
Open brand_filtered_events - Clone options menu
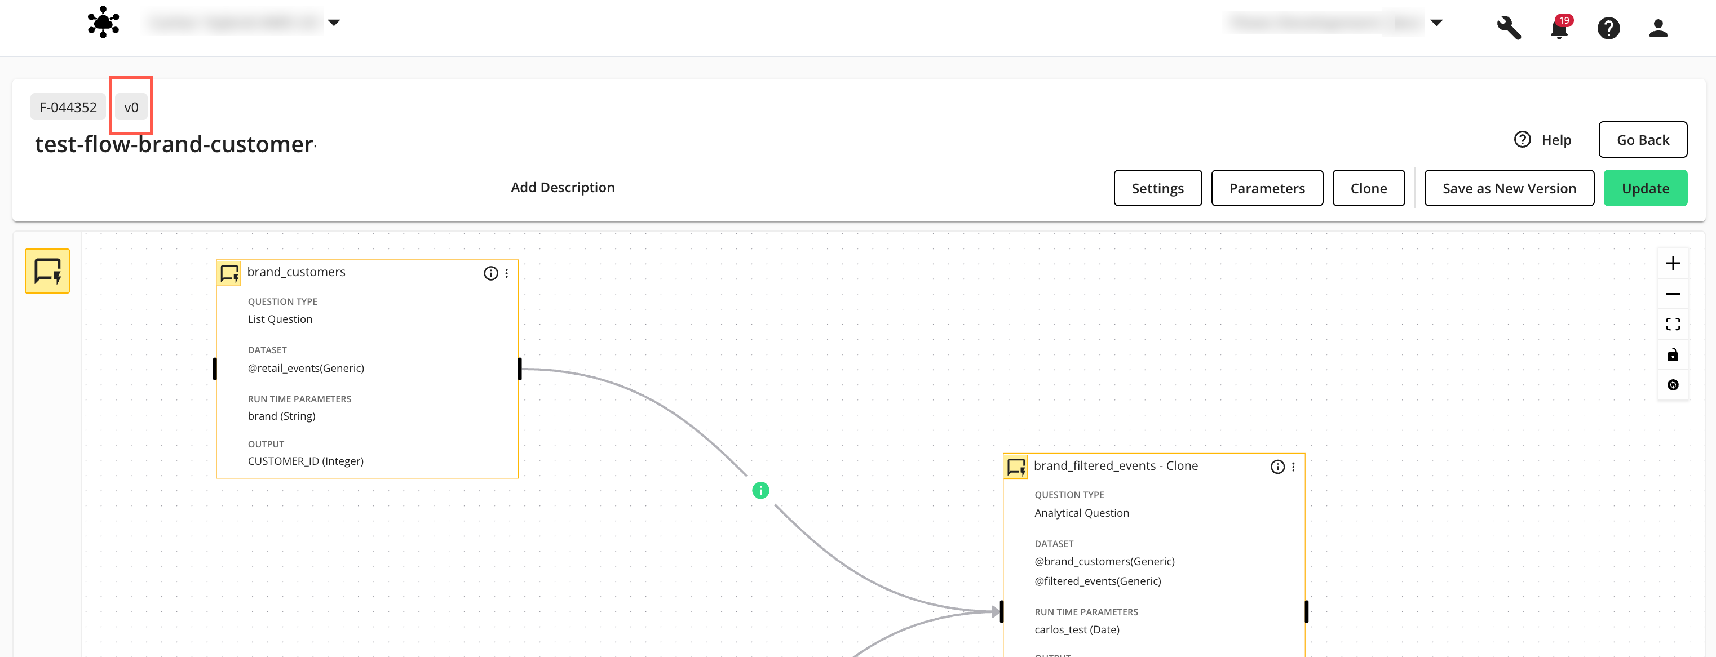pyautogui.click(x=1293, y=467)
